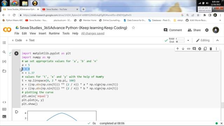Open the Insert menu
224x126 pixels.
(42, 34)
